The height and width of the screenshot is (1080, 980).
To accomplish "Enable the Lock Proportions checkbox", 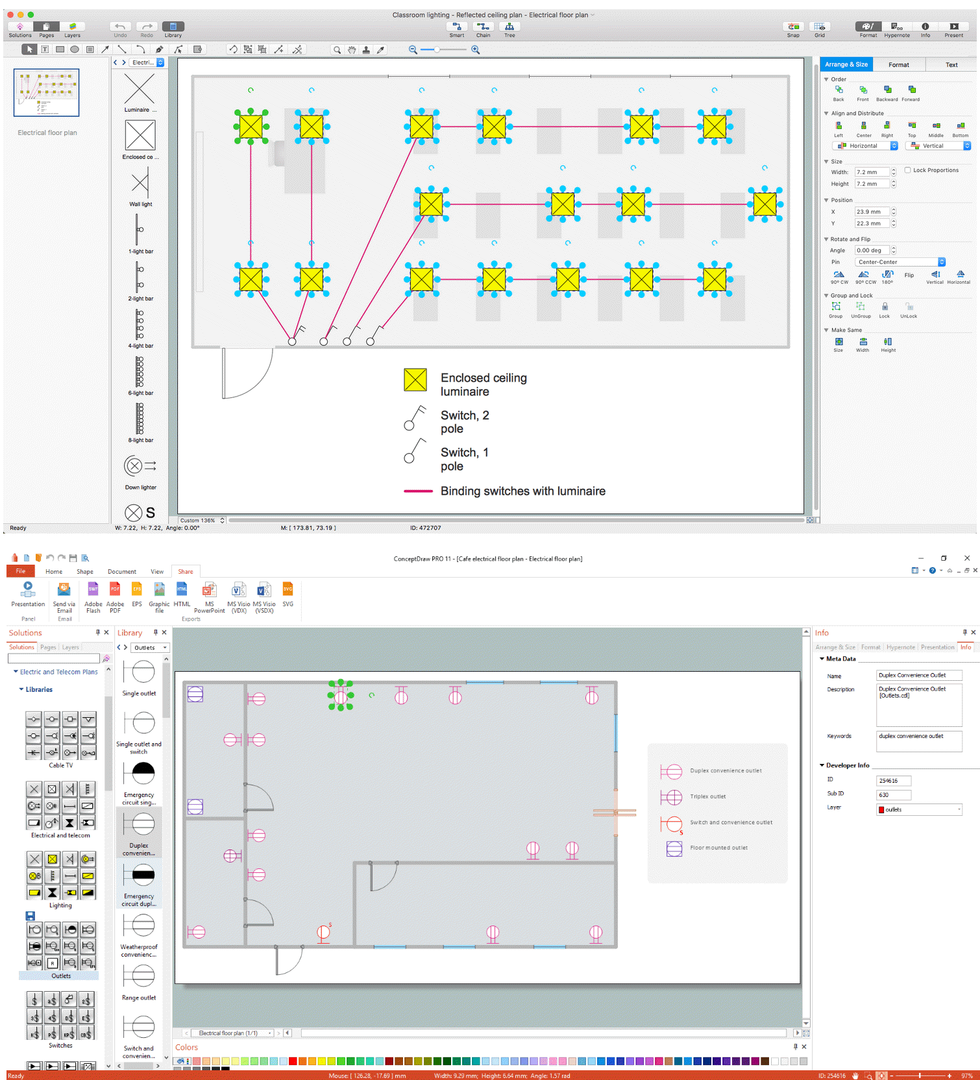I will click(908, 171).
